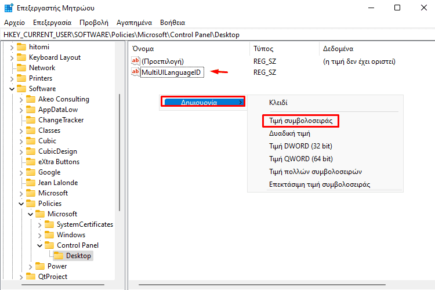Screen dimensions: 435x290
Task: Sort by the Όνομα column header
Action: coord(190,49)
